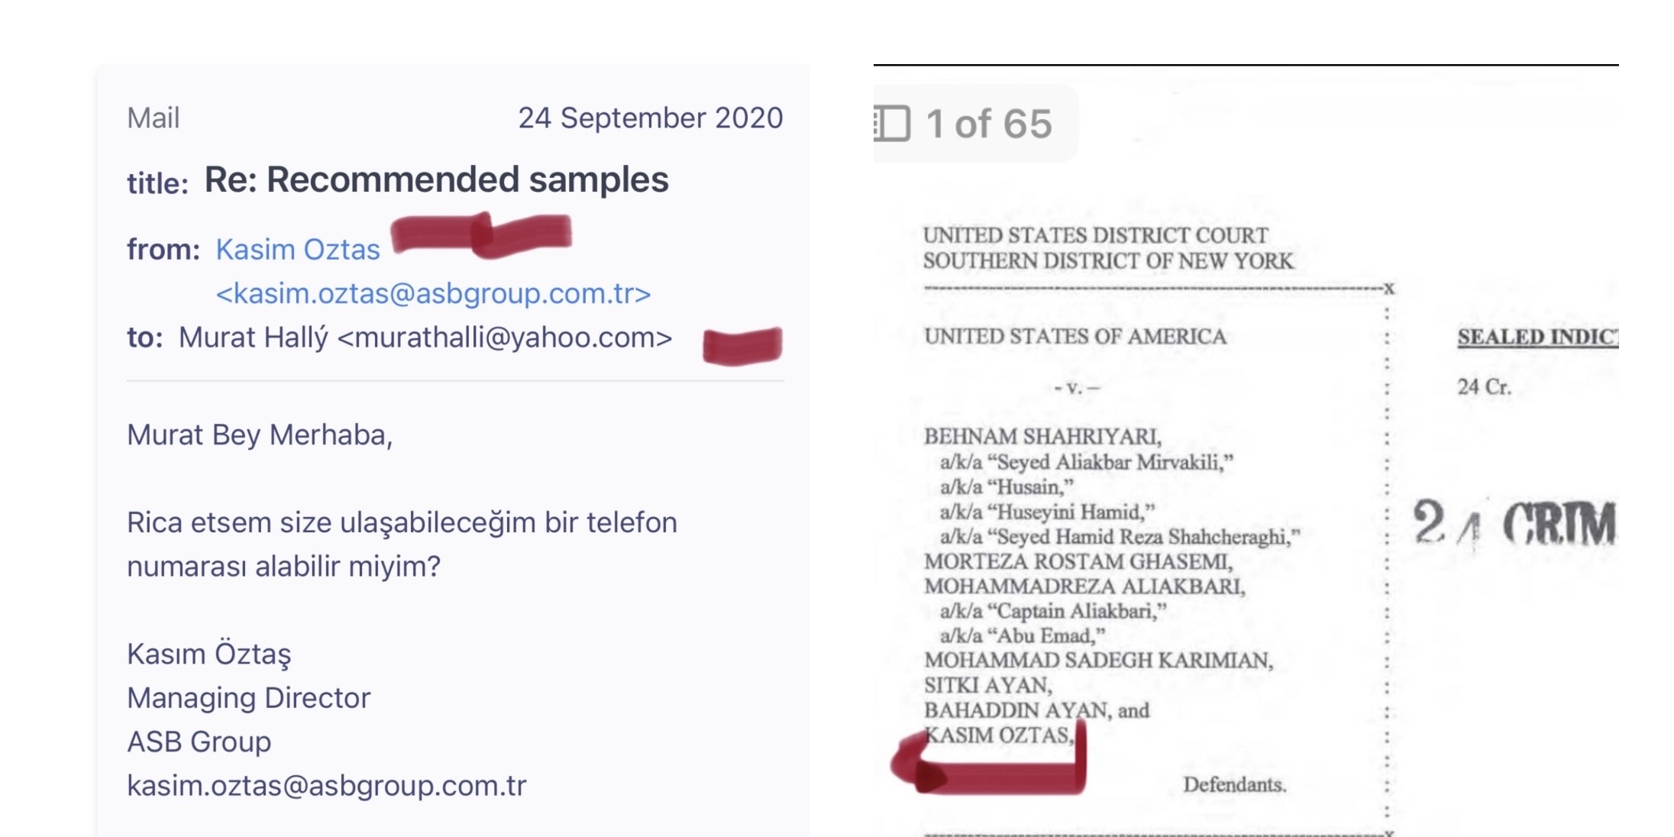Click recipient address murathalli@yahoo.com
Screen dimensions: 1674x837
pyautogui.click(x=505, y=338)
